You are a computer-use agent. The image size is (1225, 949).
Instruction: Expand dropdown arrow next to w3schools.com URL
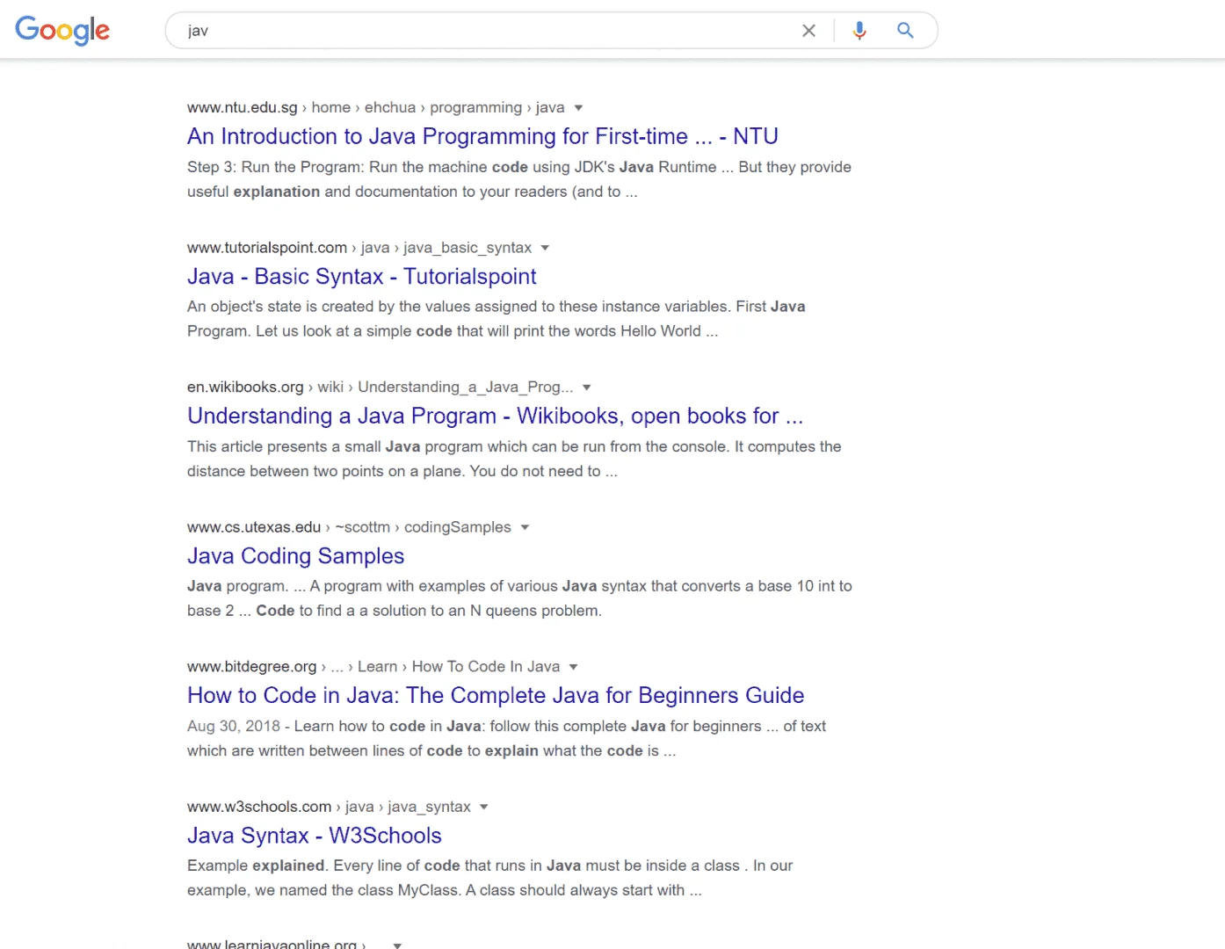[x=484, y=807]
